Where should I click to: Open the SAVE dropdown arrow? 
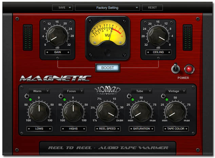point(70,7)
